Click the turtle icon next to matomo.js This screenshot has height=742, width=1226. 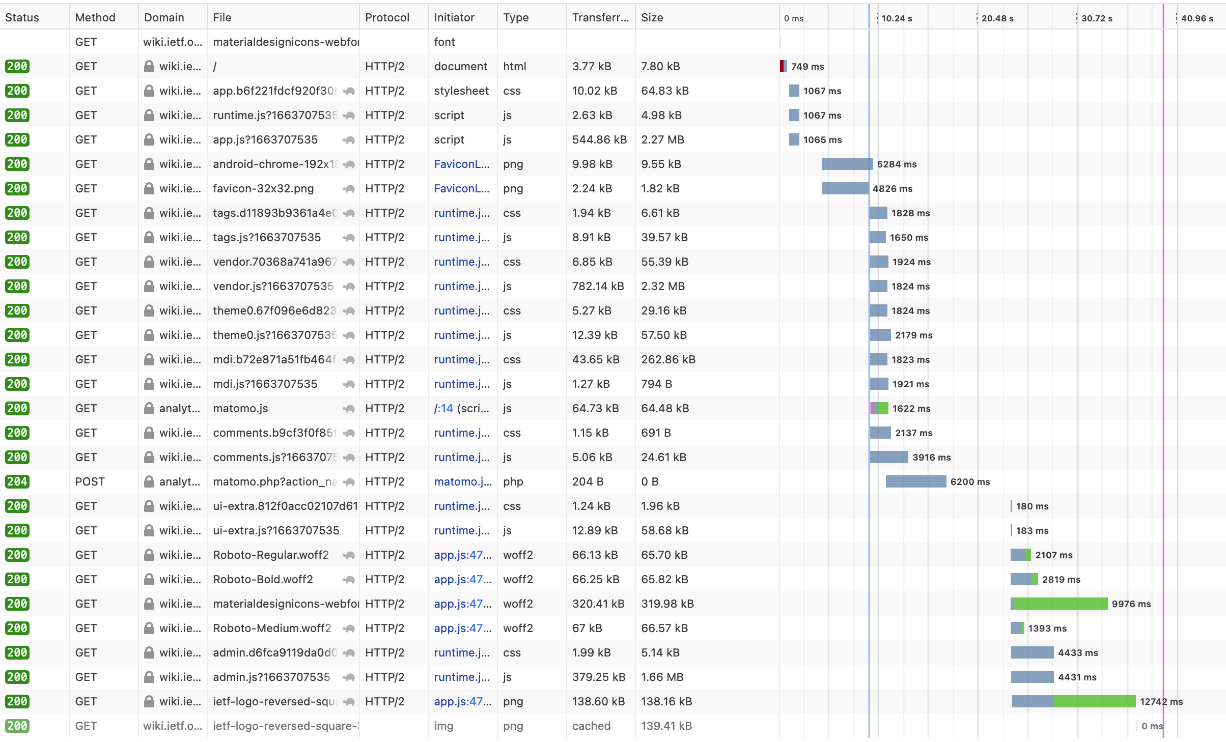click(349, 408)
